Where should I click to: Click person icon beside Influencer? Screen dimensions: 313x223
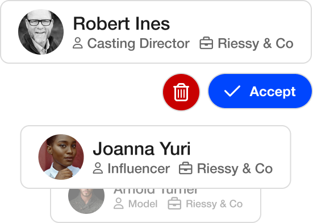pyautogui.click(x=98, y=168)
